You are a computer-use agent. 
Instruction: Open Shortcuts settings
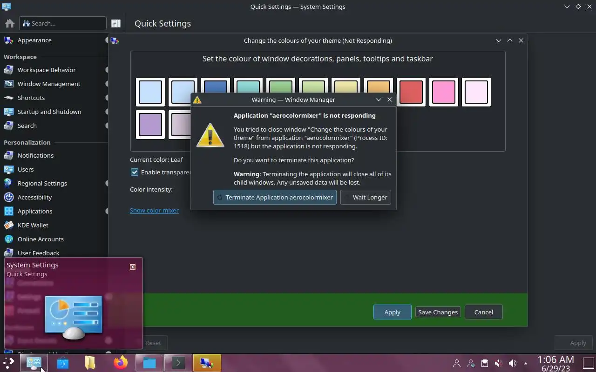tap(31, 98)
